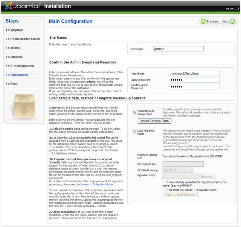Click the Migration Script file path field
241x227 pixels.
pos(180,176)
